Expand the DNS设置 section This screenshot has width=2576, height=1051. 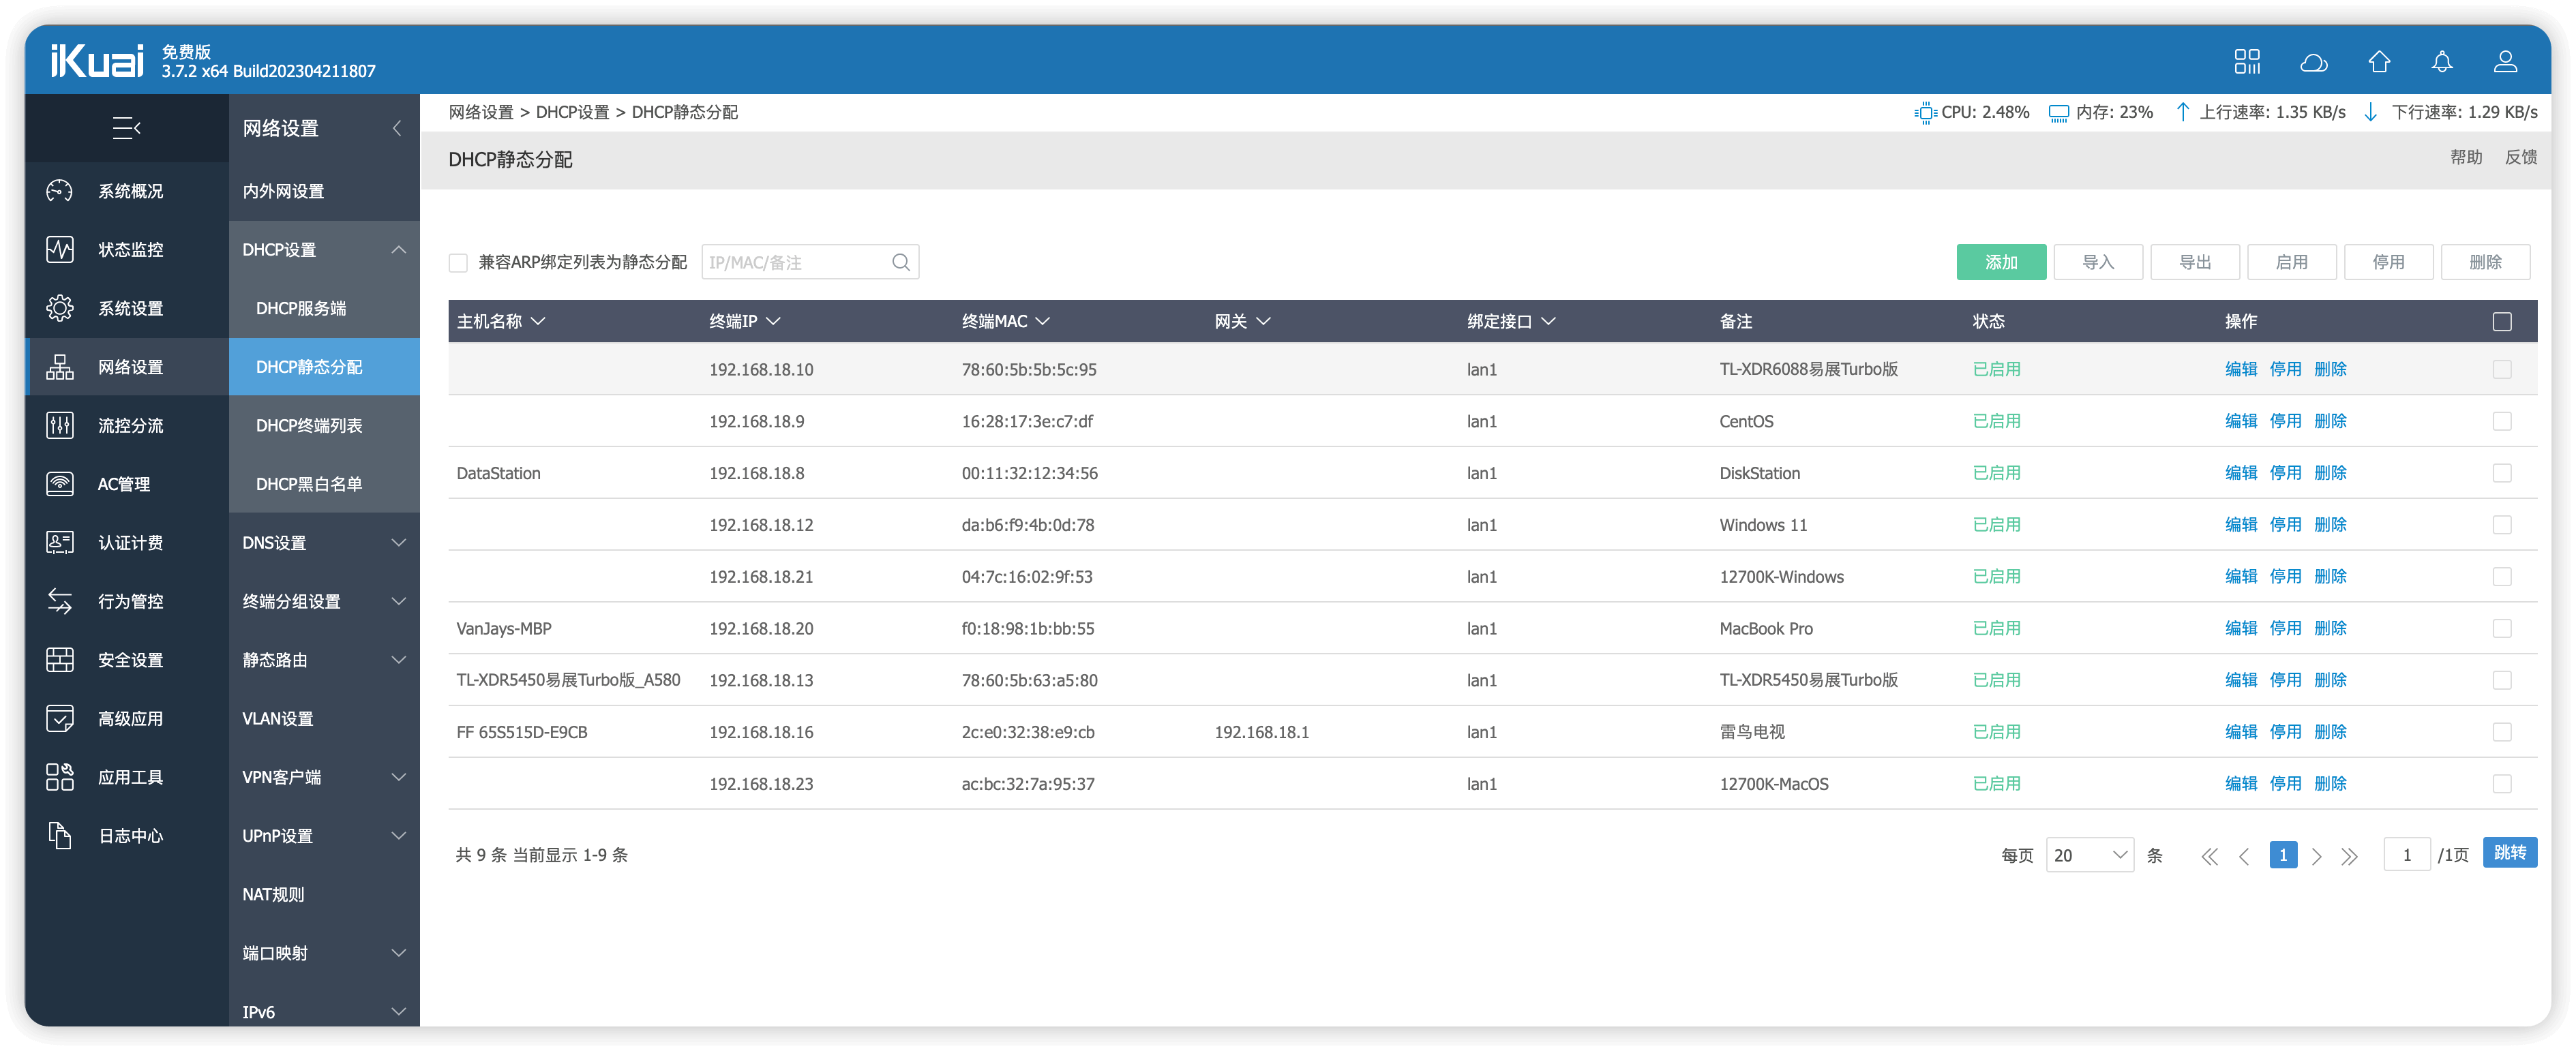(323, 542)
